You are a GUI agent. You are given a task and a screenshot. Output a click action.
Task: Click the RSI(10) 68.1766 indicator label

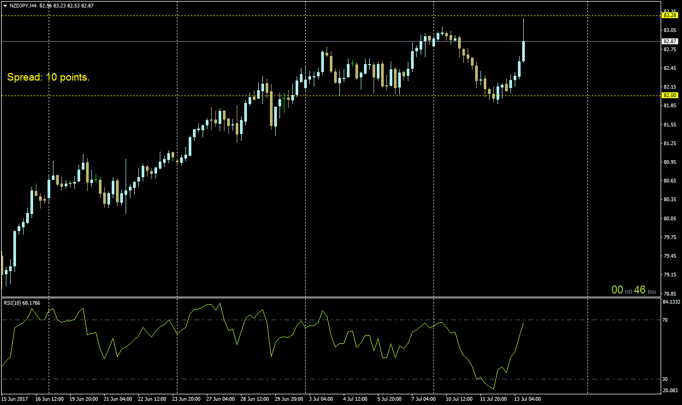[x=22, y=303]
